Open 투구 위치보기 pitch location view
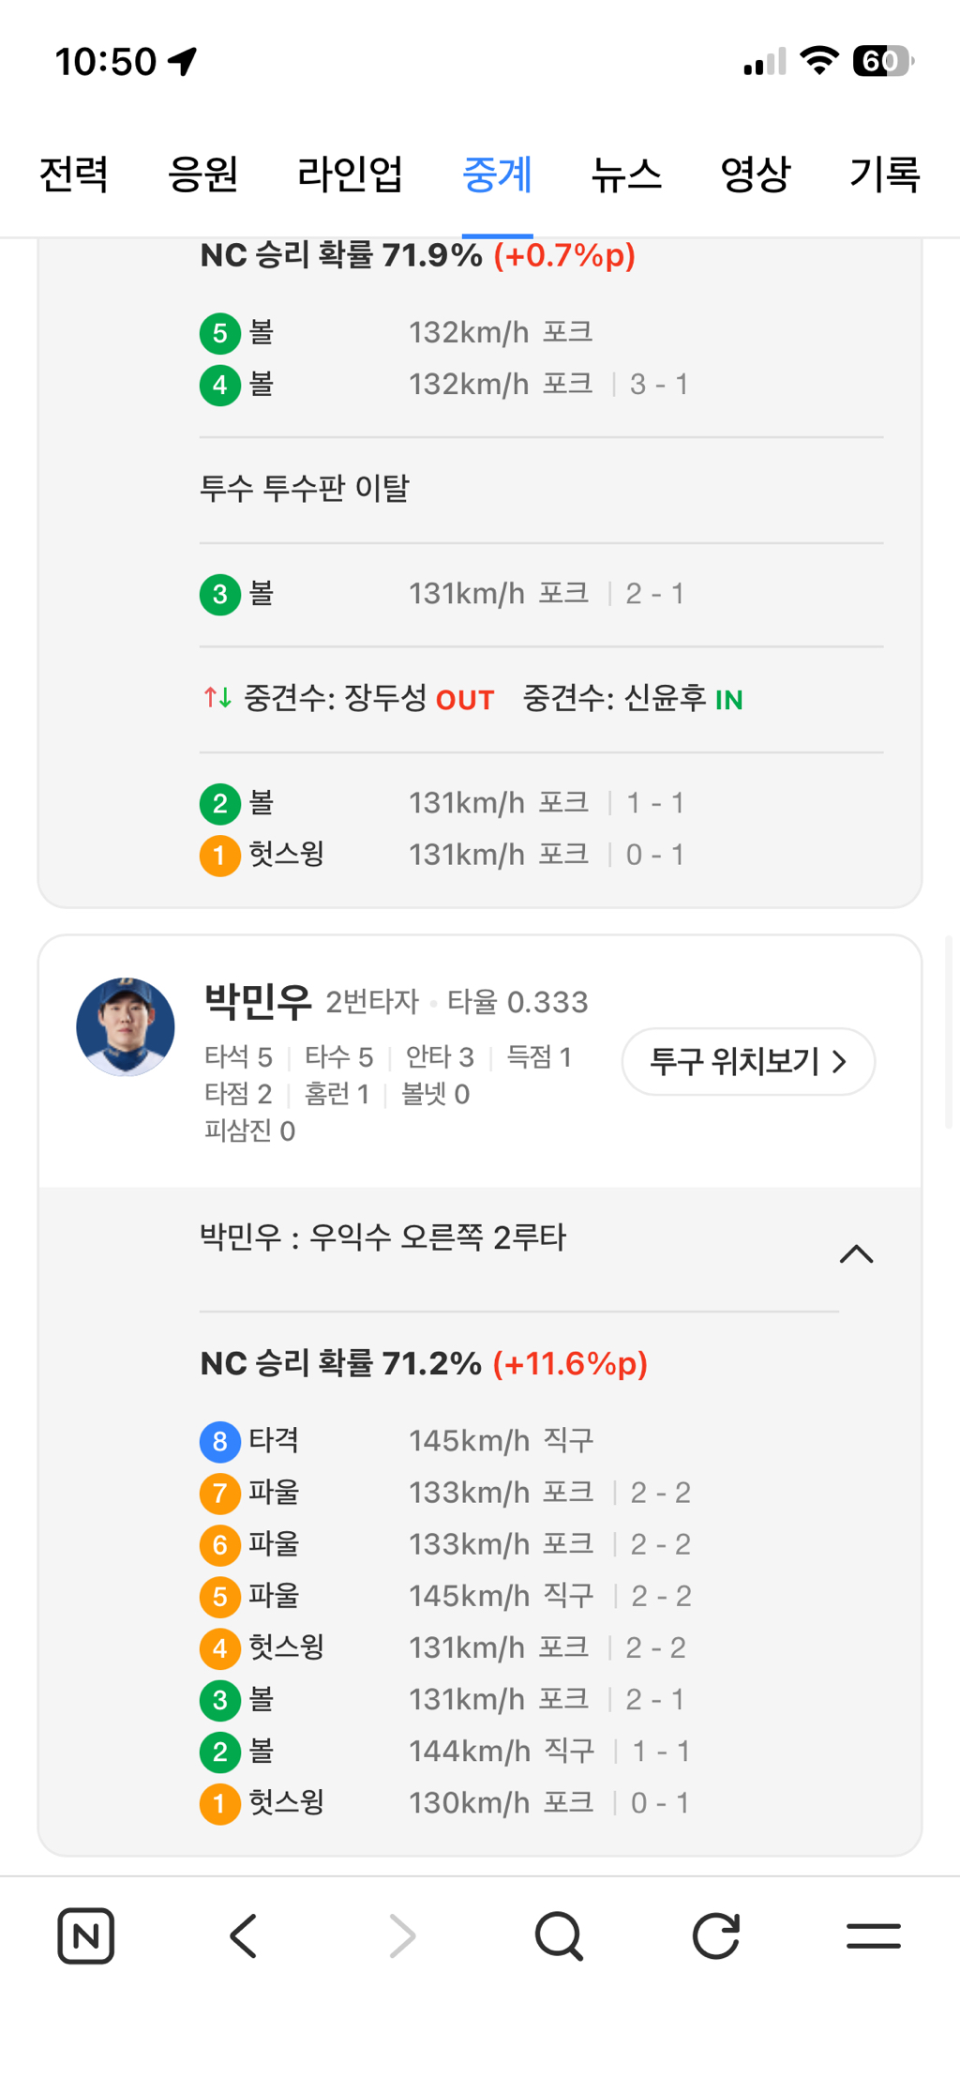This screenshot has height=2079, width=960. click(x=748, y=1061)
